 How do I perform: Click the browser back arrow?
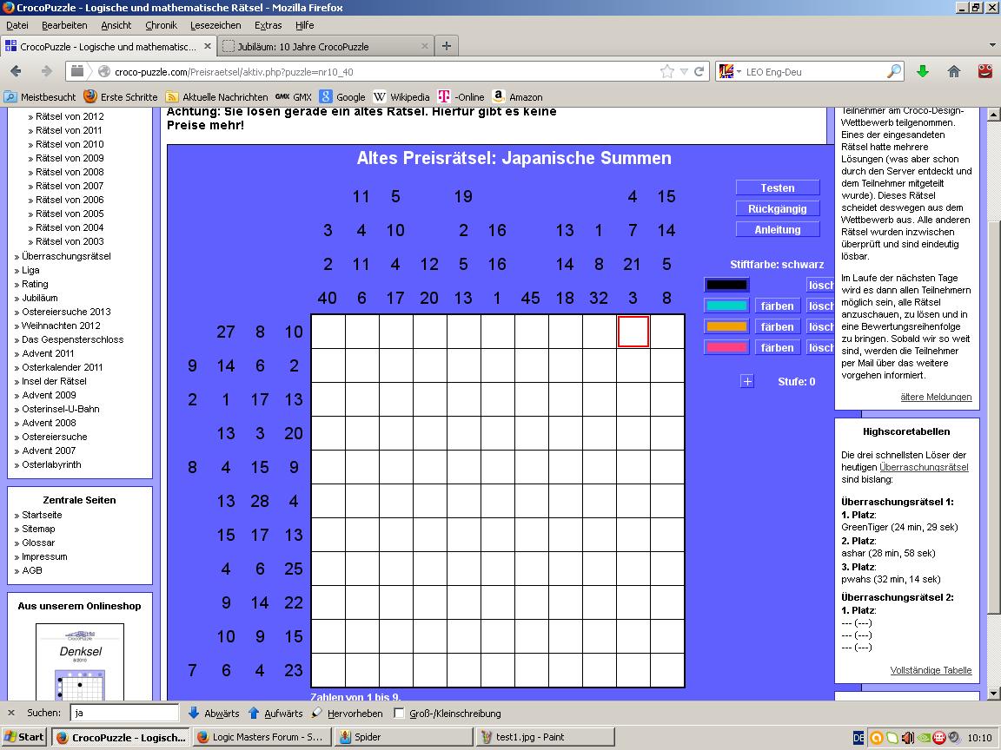point(17,71)
